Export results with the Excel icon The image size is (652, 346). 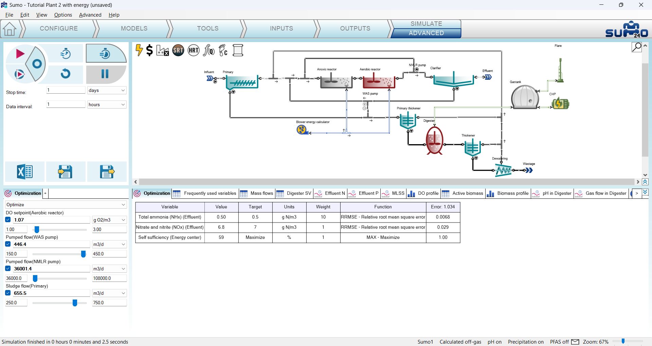pos(24,172)
